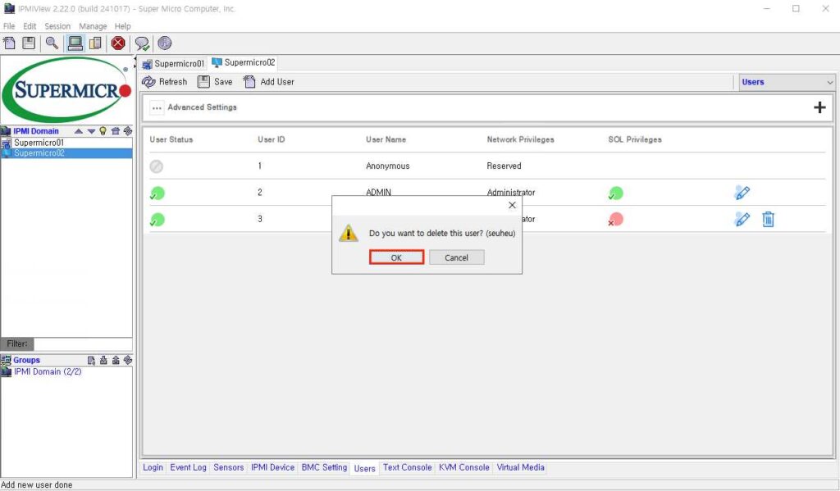Click the green SOL privilege icon for ADMIN
The width and height of the screenshot is (840, 491).
(x=615, y=193)
